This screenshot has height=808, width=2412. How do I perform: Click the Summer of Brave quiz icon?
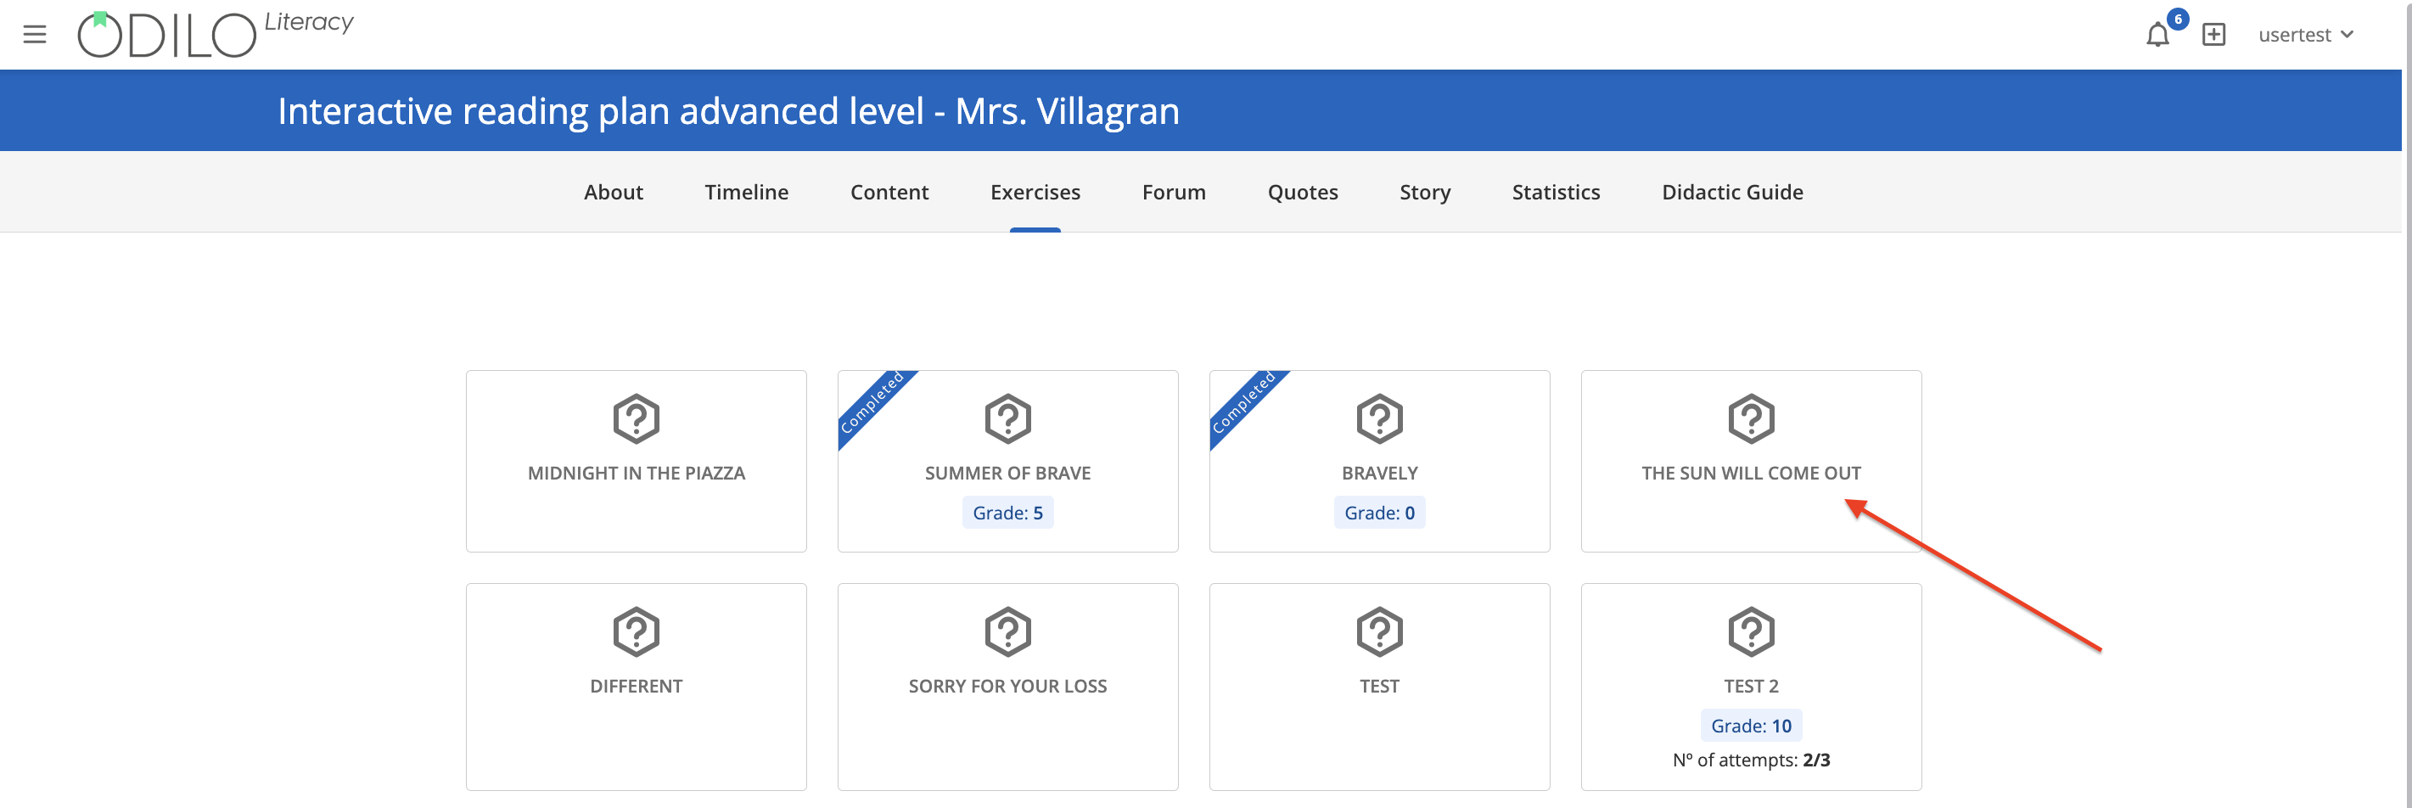[1007, 418]
